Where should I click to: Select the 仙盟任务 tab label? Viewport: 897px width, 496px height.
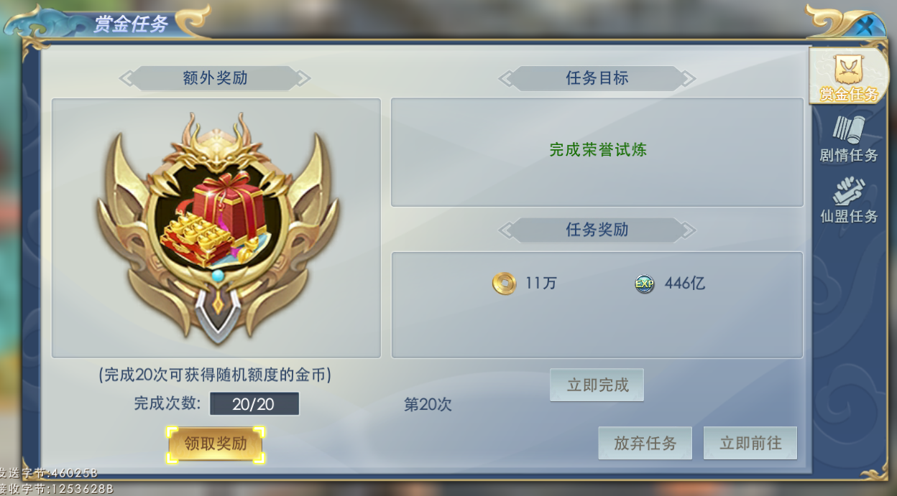849,216
